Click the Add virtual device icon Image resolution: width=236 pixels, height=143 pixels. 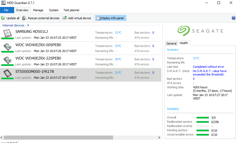65,18
